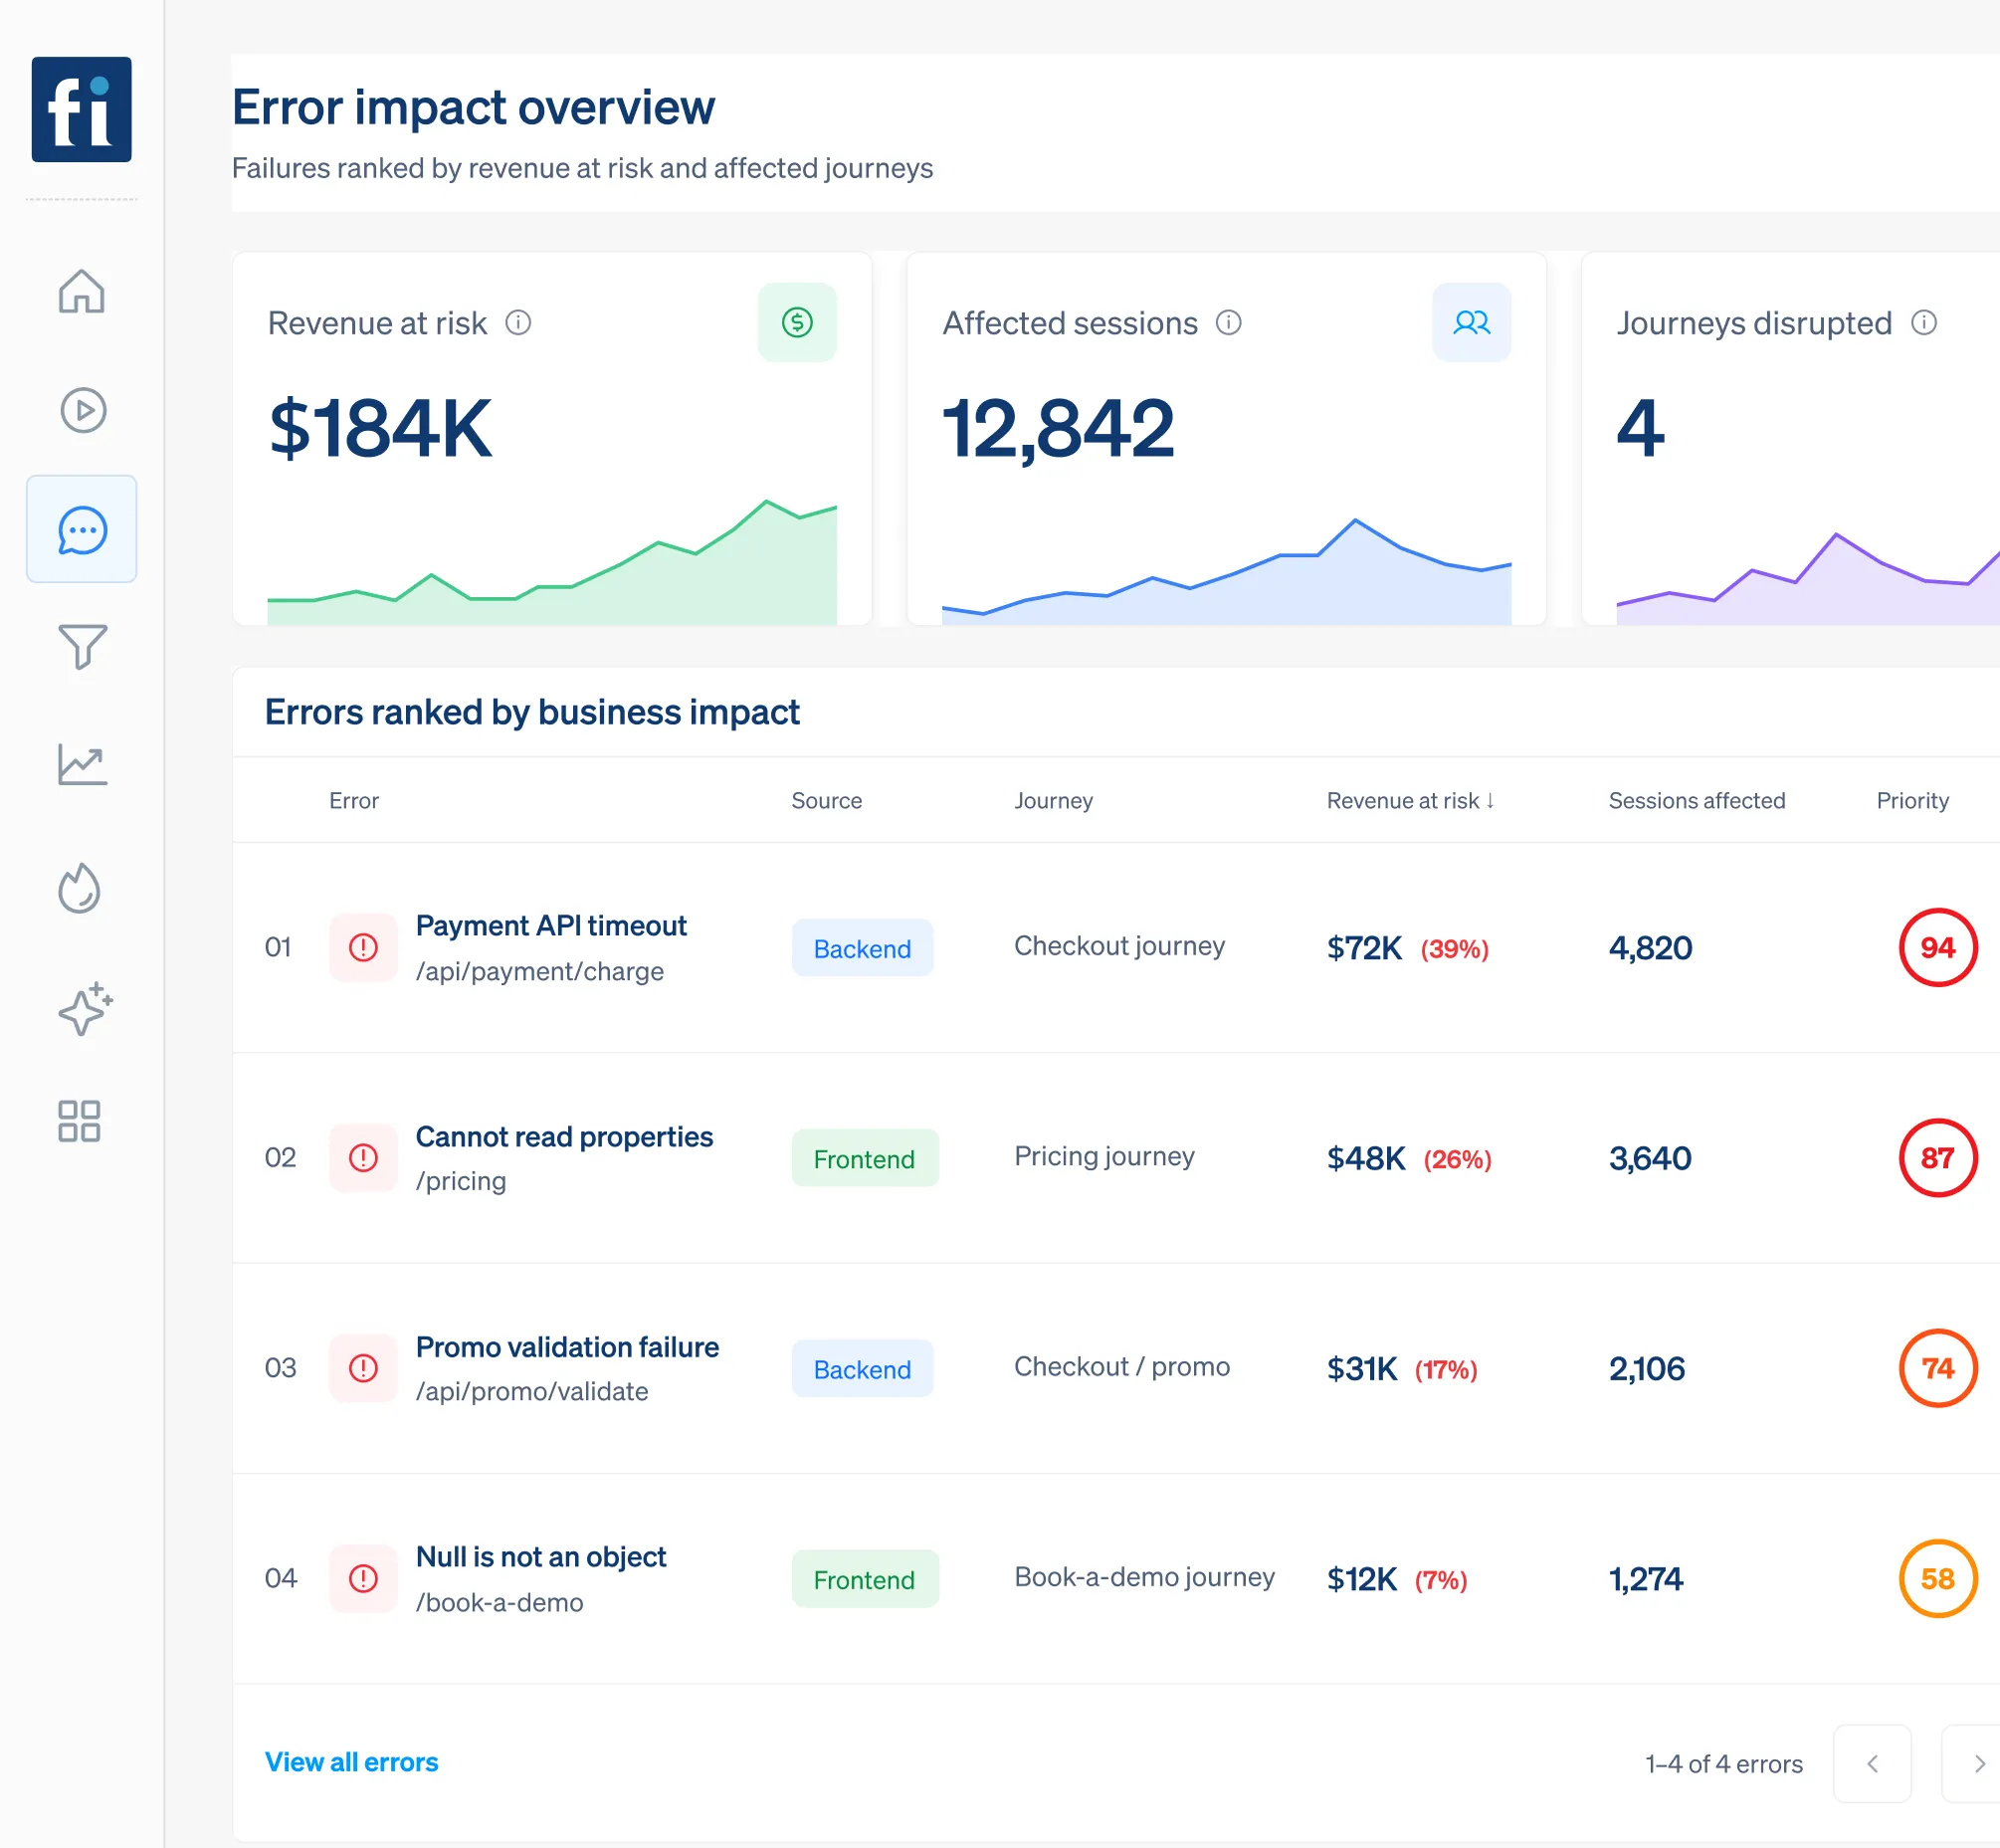
Task: Click Backend tag on Promo validation row
Action: tap(862, 1369)
